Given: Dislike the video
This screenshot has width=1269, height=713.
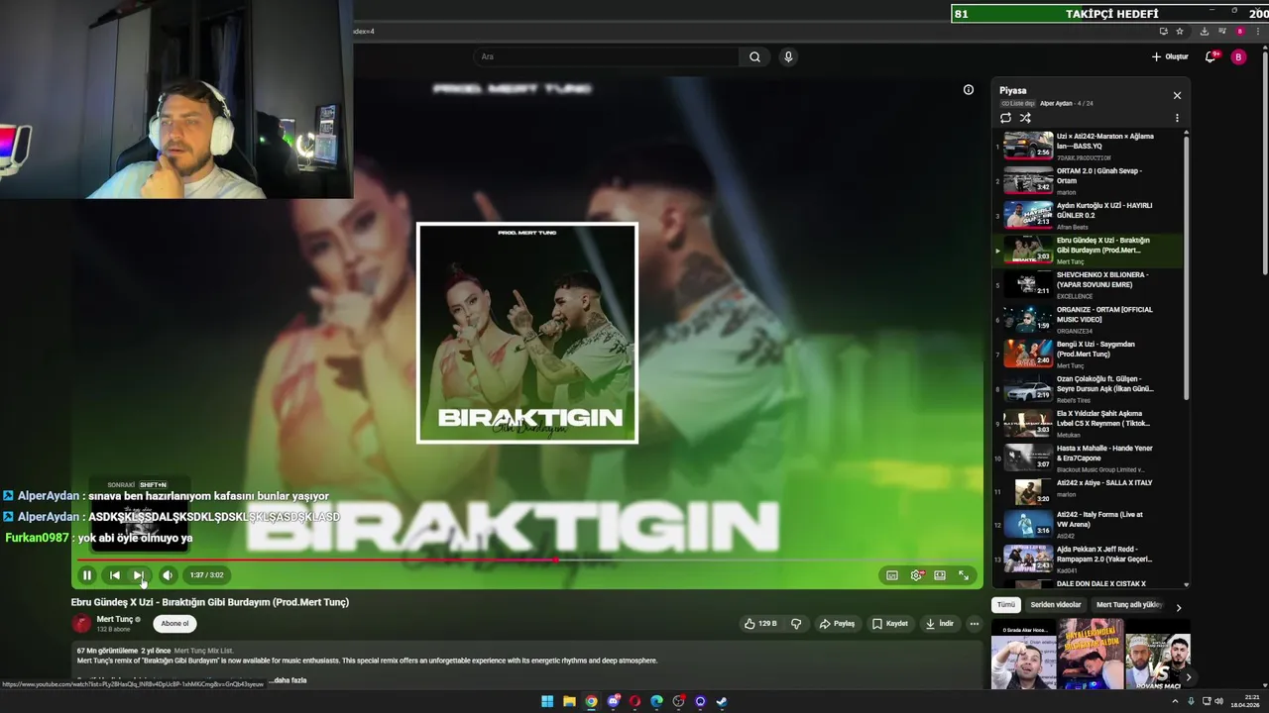Looking at the screenshot, I should [x=796, y=624].
